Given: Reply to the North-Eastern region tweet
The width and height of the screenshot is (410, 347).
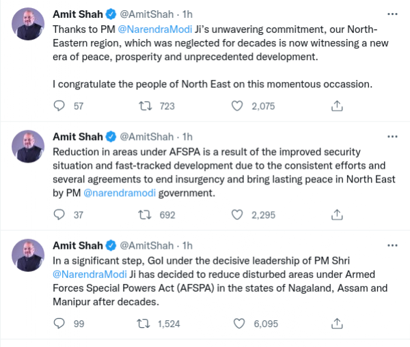Looking at the screenshot, I should click(x=59, y=106).
